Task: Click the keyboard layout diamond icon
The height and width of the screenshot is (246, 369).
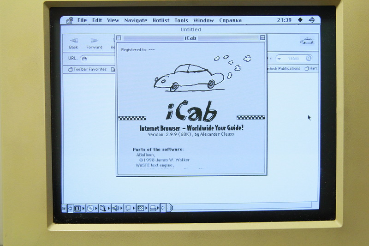Action: click(x=300, y=20)
